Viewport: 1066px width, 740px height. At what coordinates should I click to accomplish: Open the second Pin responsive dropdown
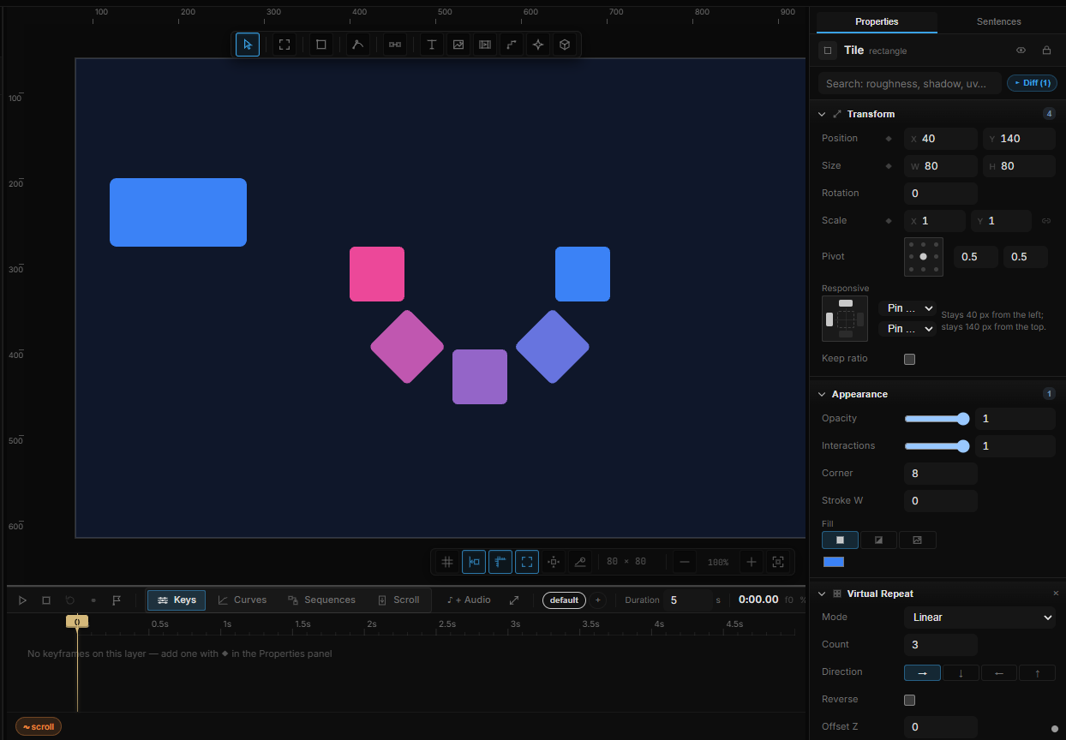click(907, 329)
